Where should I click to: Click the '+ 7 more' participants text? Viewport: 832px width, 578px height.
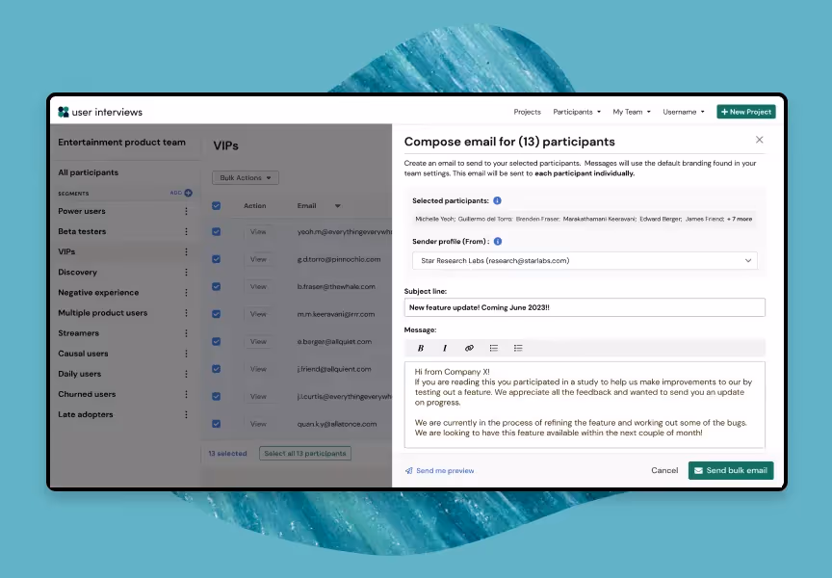740,219
